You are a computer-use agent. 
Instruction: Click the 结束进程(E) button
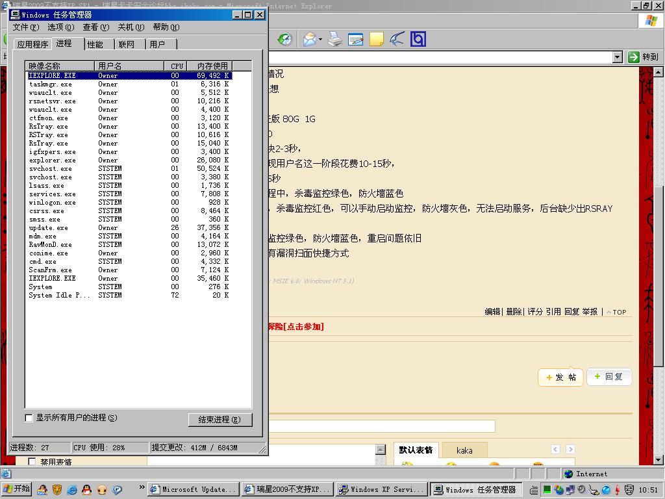220,420
